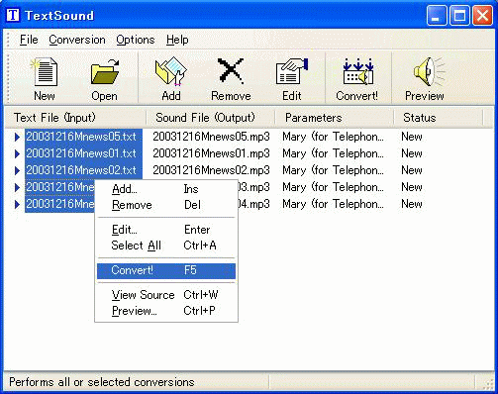This screenshot has width=498, height=394.
Task: Click the Convert! toolbar icon
Action: tap(357, 71)
